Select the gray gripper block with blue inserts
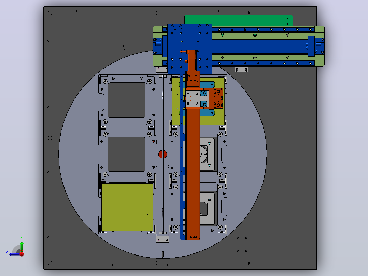368x276 pixels. click(197, 99)
